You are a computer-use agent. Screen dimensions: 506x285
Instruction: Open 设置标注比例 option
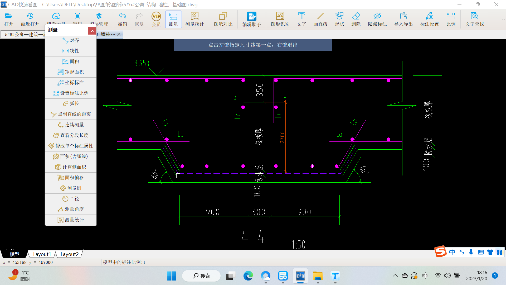coord(71,93)
